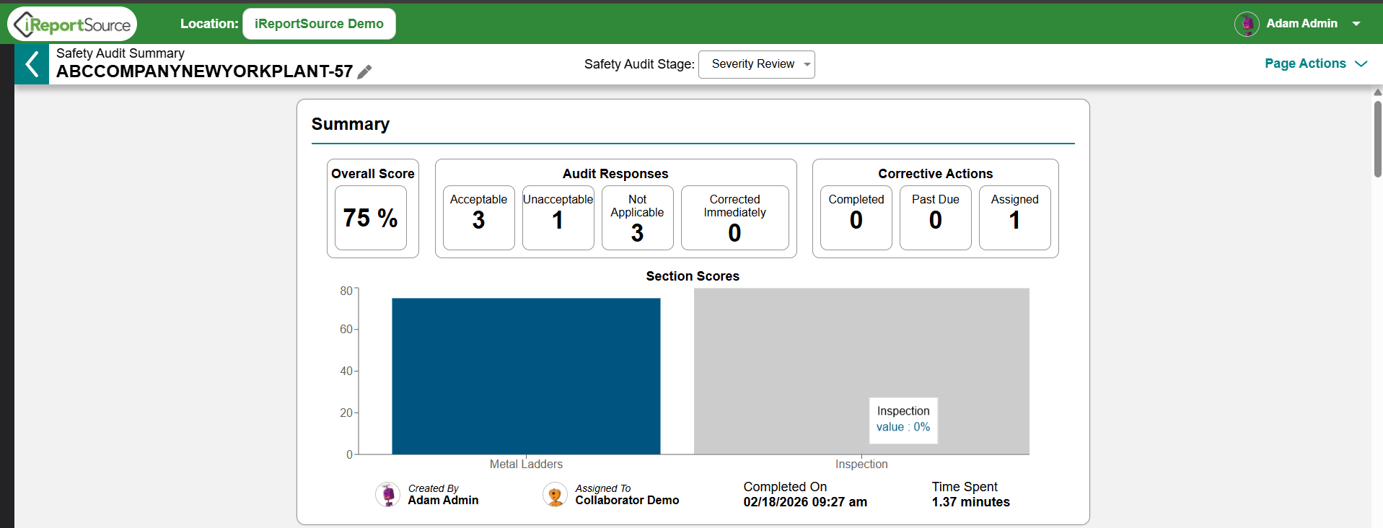Click the iReportSource logo

[x=72, y=24]
